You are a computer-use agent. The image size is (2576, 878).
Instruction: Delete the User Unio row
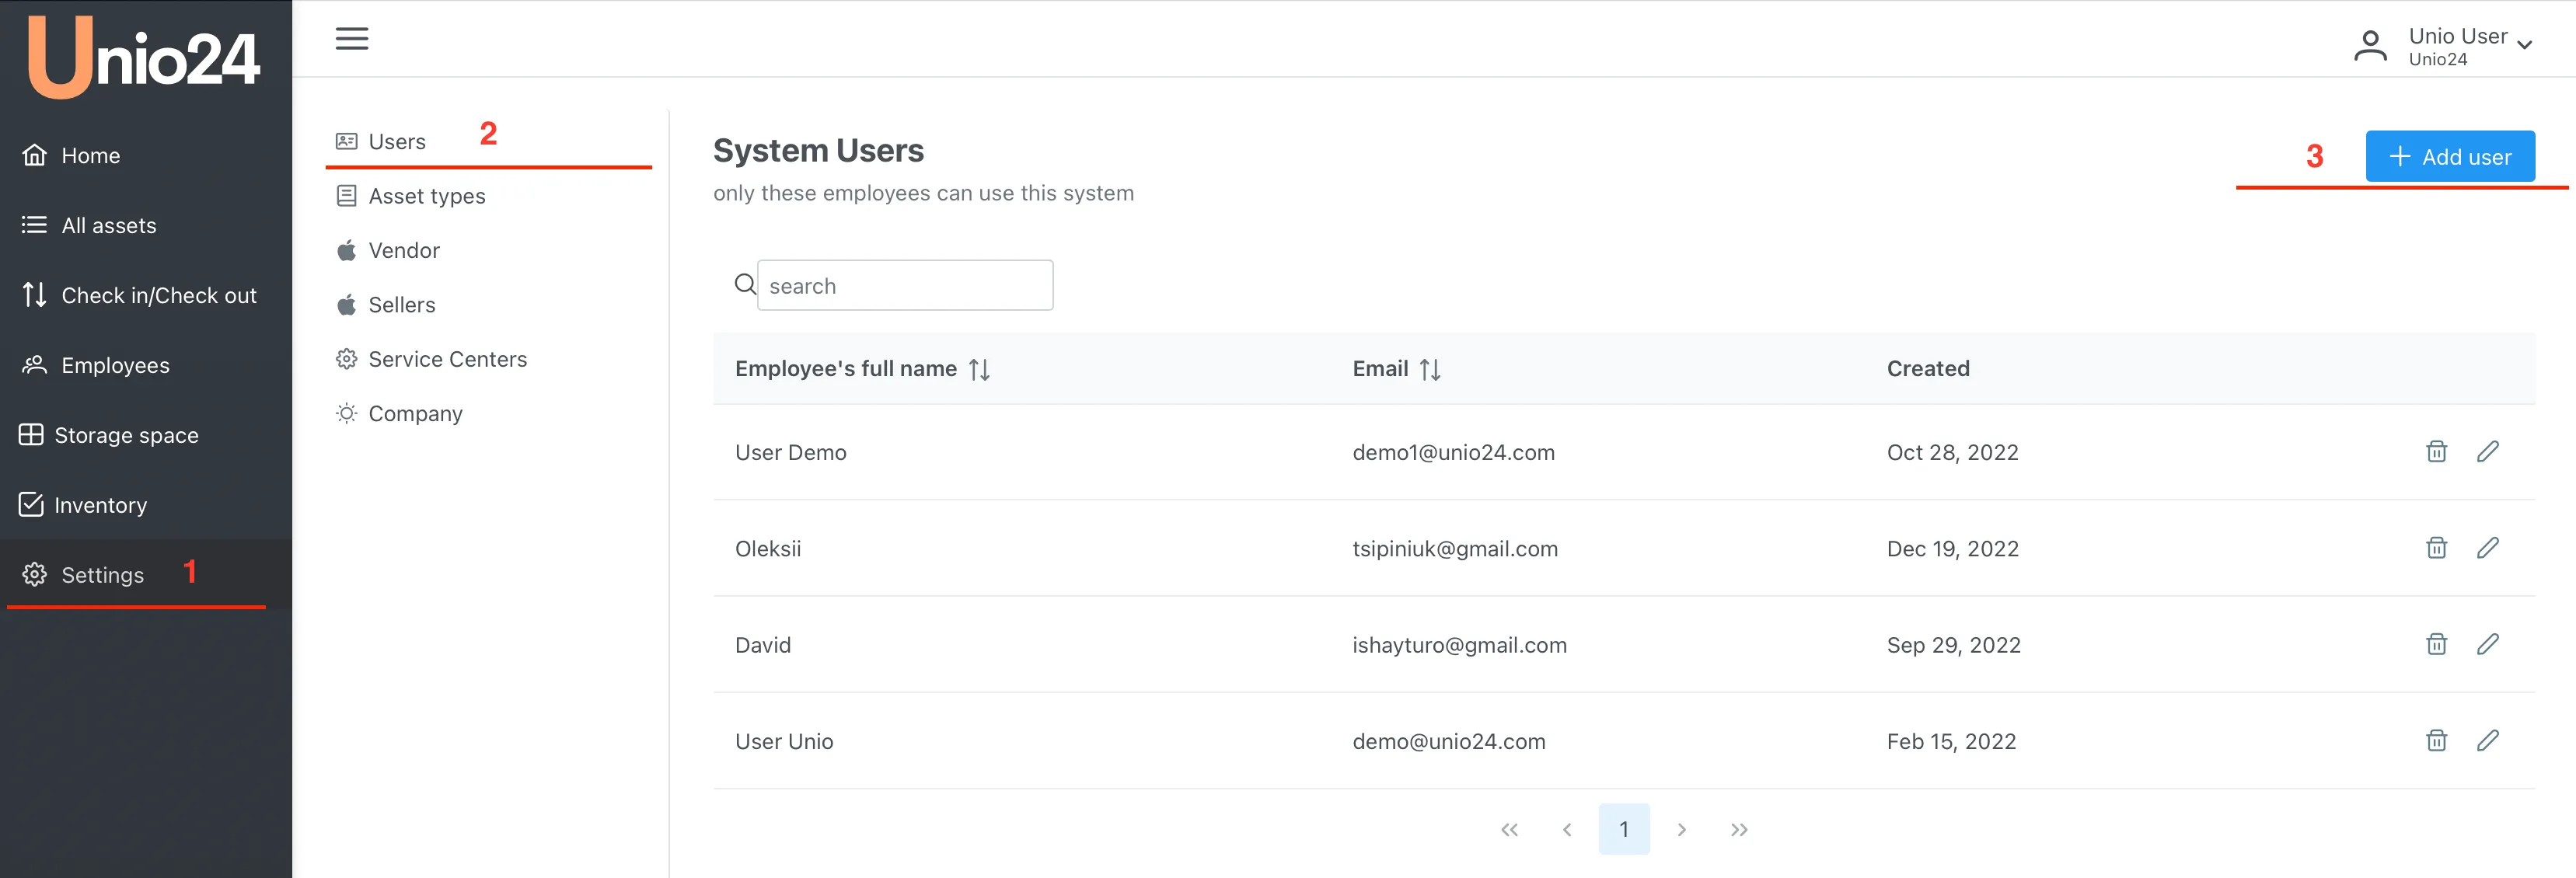point(2436,741)
